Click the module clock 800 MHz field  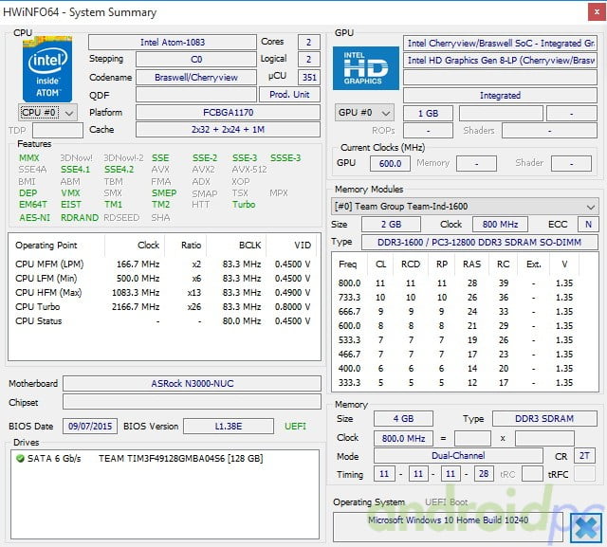click(x=500, y=225)
